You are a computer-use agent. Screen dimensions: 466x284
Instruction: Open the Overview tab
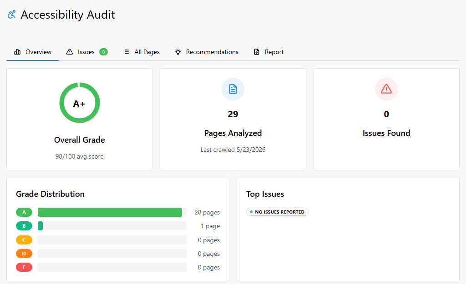tap(33, 52)
